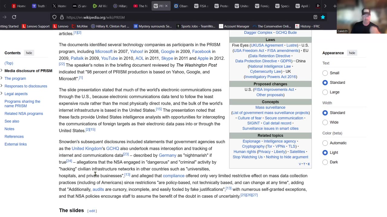387x217 pixels.
Task: Edit The slides section
Action: tap(92, 211)
